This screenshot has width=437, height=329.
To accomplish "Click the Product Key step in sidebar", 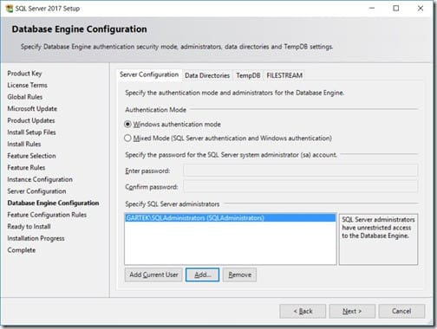I will [24, 74].
